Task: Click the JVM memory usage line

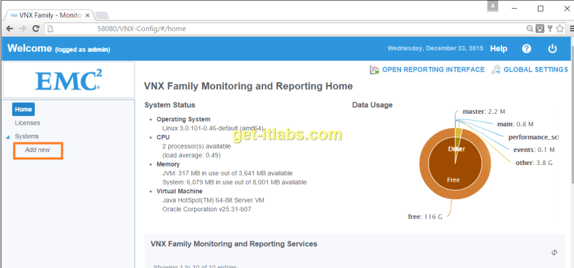Action: pos(228,173)
